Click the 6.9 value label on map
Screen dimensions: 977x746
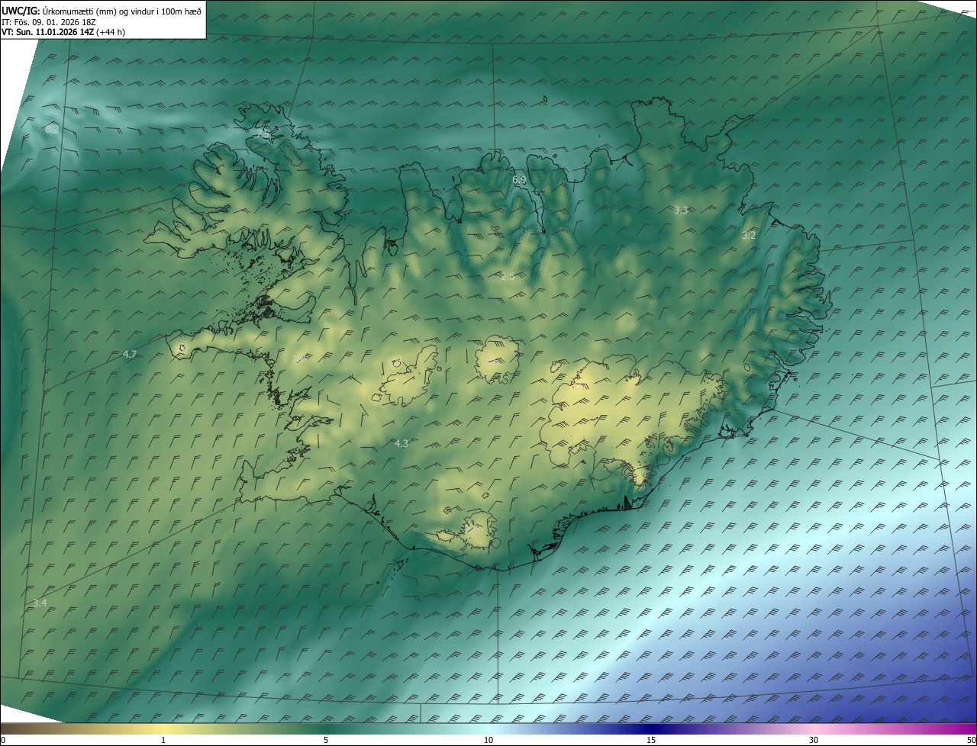pyautogui.click(x=519, y=180)
